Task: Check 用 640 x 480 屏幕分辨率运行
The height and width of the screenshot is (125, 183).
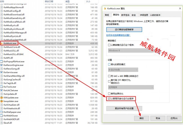Action: point(109,76)
